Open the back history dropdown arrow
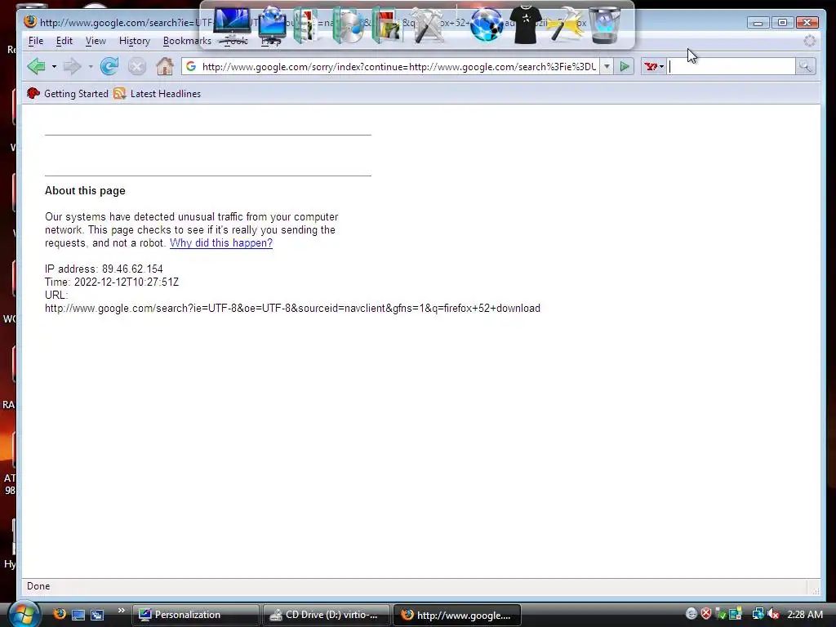The width and height of the screenshot is (836, 627). pos(54,67)
